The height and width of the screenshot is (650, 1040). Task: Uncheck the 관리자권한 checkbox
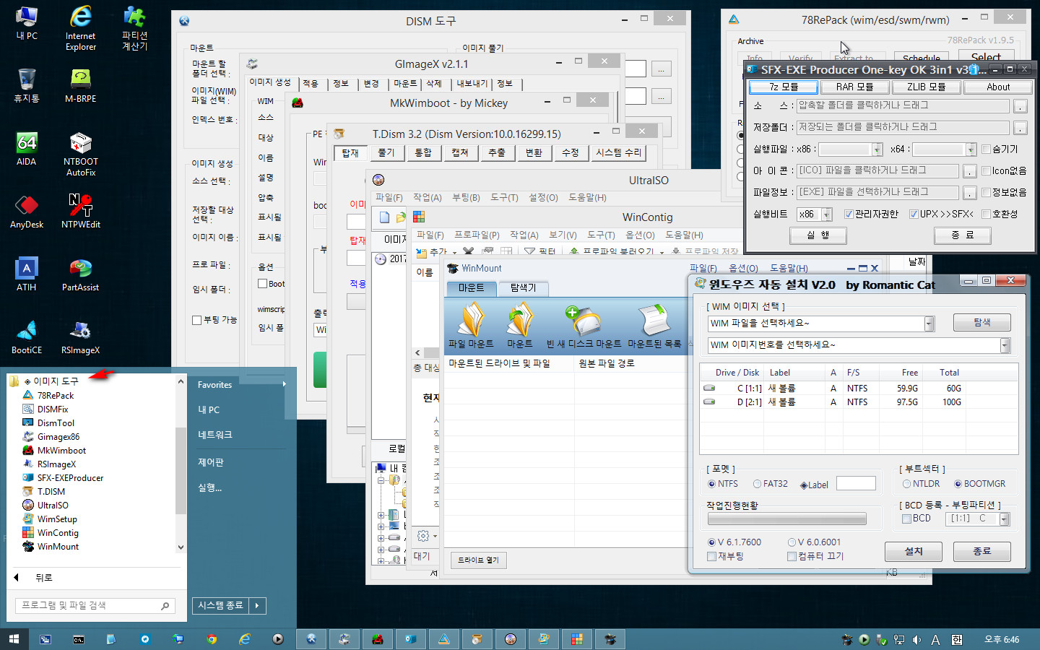click(849, 214)
